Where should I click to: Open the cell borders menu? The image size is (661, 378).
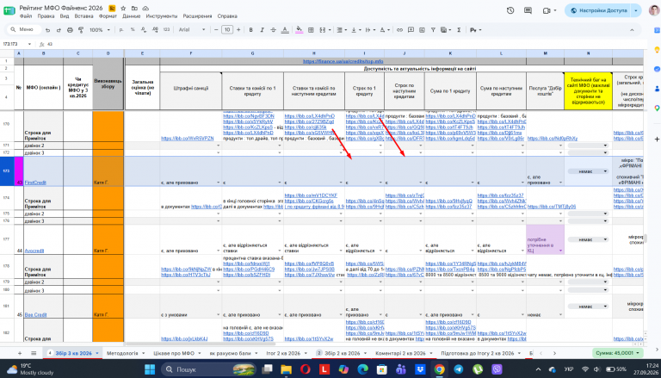coord(311,30)
